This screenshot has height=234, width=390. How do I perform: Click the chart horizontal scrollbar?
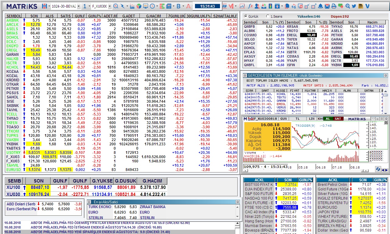pyautogui.click(x=306, y=171)
